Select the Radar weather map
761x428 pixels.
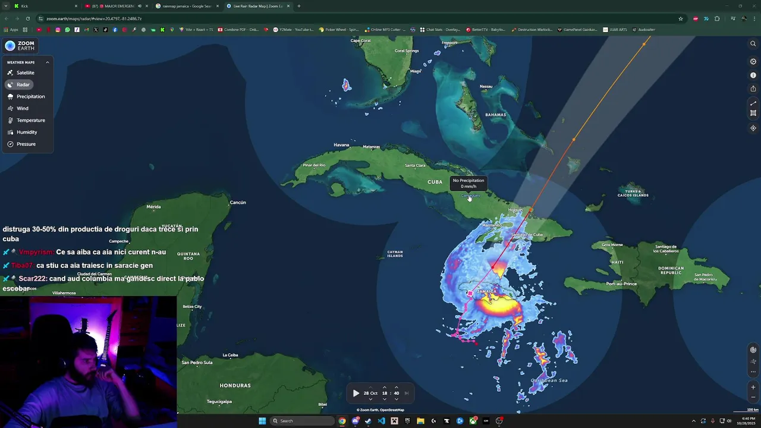[x=18, y=84]
